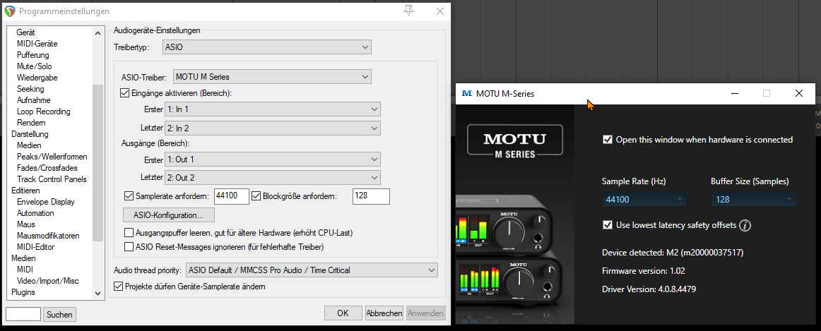Open the first output dropdown 1: Out 1
821x331 pixels.
[x=272, y=159]
